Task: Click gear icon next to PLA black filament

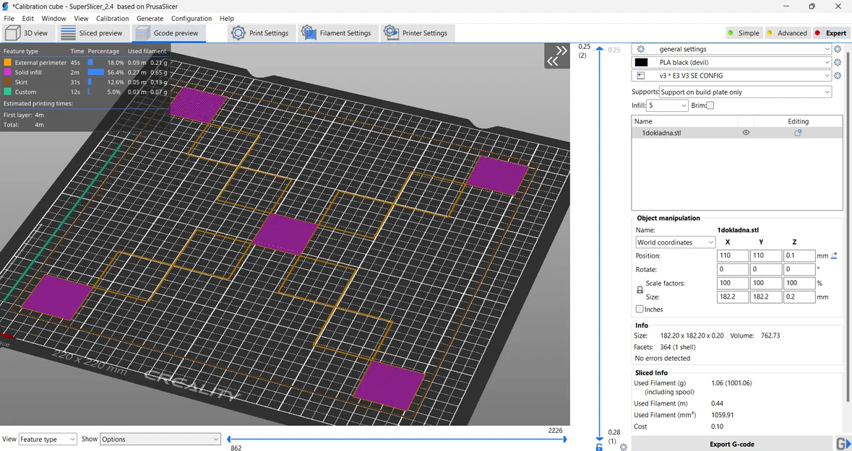Action: coord(838,62)
